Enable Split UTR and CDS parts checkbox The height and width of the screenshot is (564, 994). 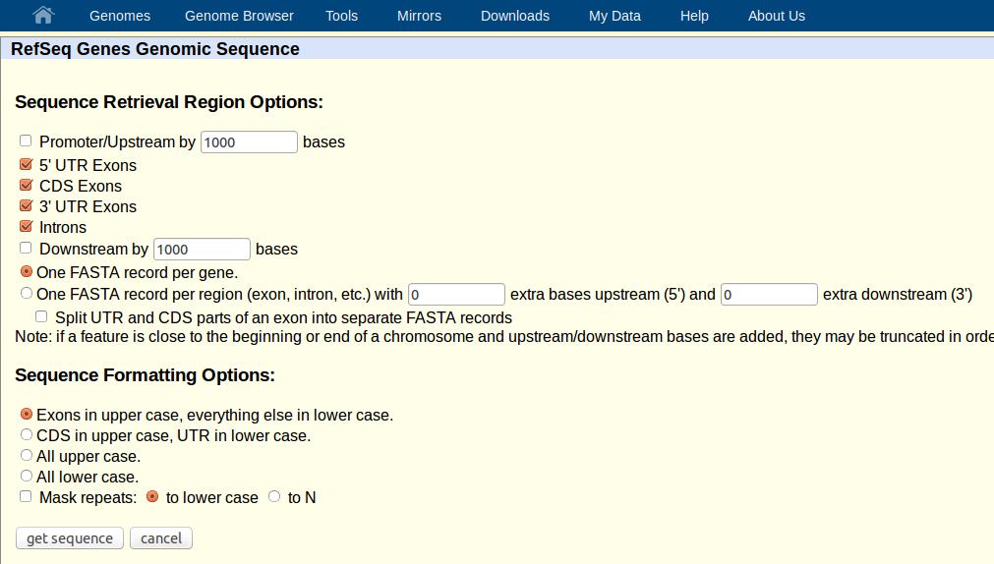(x=41, y=316)
